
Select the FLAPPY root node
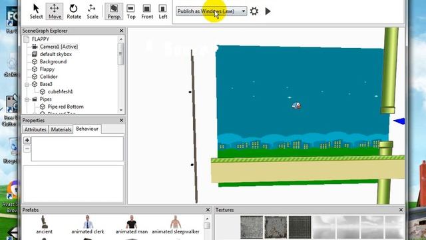41,39
